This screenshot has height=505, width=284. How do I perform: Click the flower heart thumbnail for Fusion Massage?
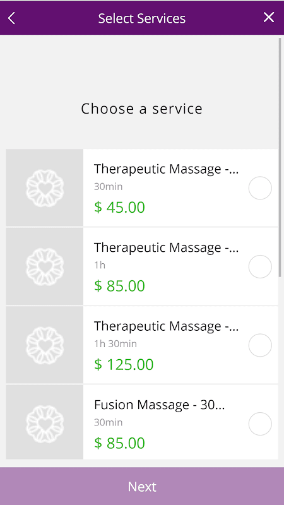point(45,422)
